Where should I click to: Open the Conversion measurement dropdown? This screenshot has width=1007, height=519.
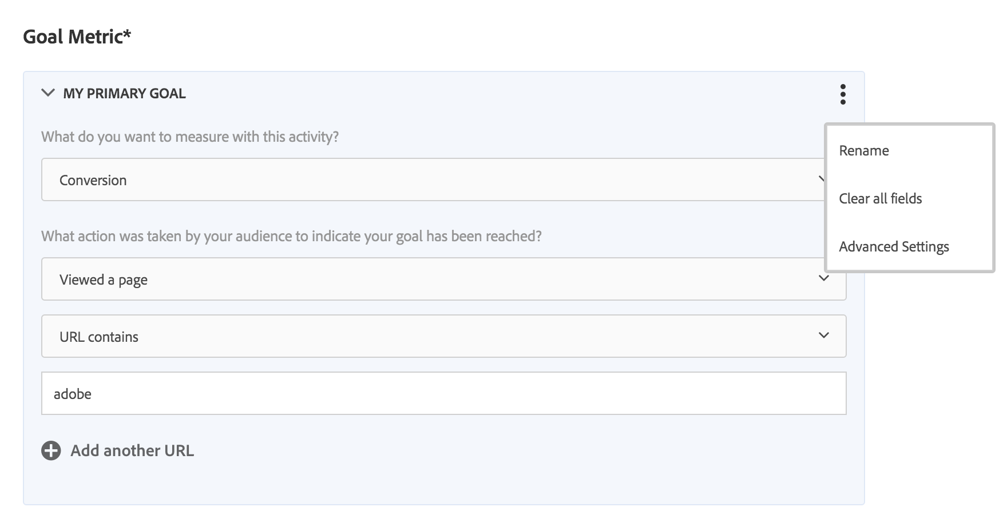pos(401,179)
